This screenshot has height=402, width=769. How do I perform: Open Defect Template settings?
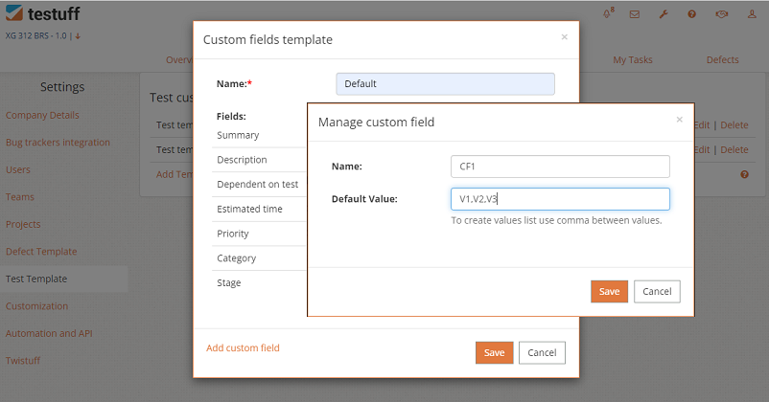point(41,251)
